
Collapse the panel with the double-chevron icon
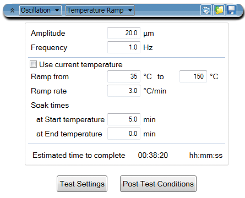point(12,10)
